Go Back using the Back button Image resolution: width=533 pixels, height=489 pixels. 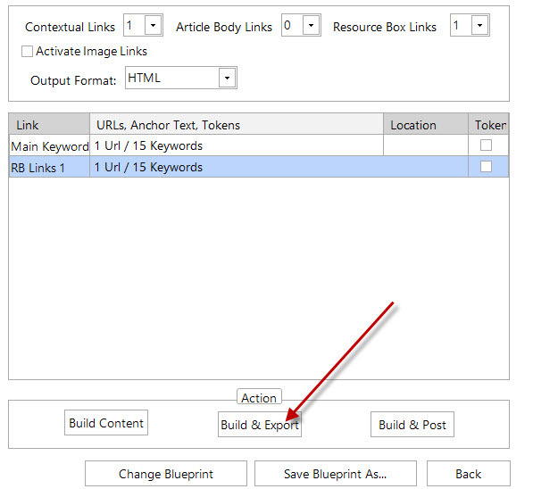pyautogui.click(x=469, y=474)
